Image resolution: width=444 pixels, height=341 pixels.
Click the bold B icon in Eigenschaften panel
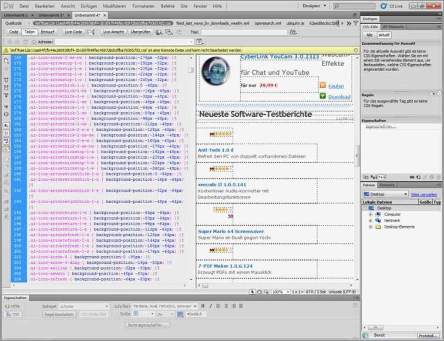pyautogui.click(x=203, y=306)
